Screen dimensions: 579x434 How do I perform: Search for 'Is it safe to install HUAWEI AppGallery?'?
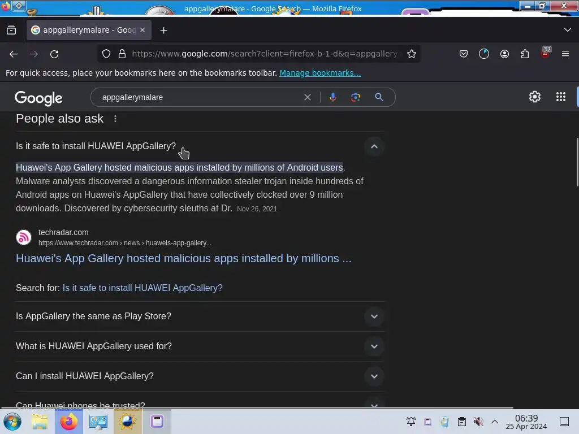142,288
